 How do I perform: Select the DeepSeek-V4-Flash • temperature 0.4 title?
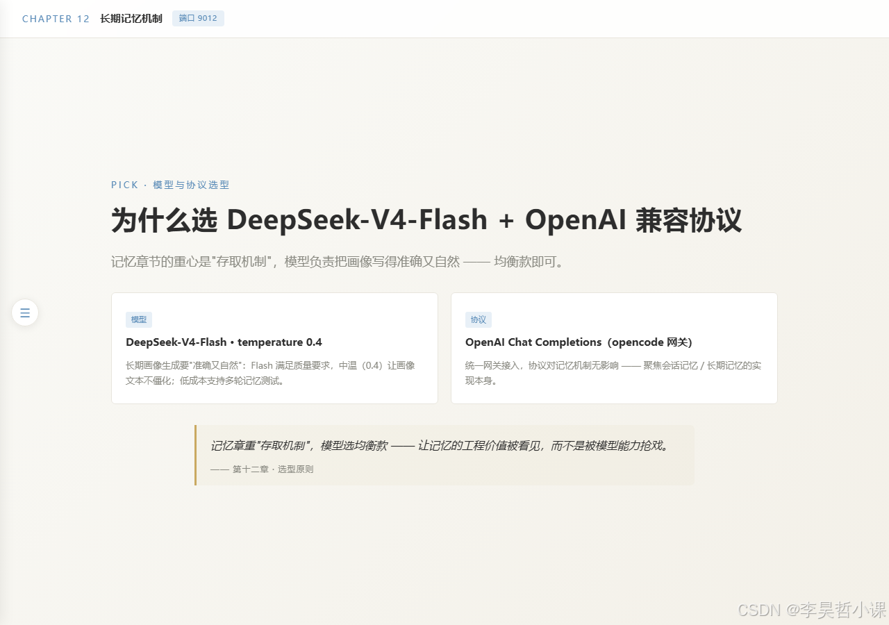pyautogui.click(x=224, y=342)
